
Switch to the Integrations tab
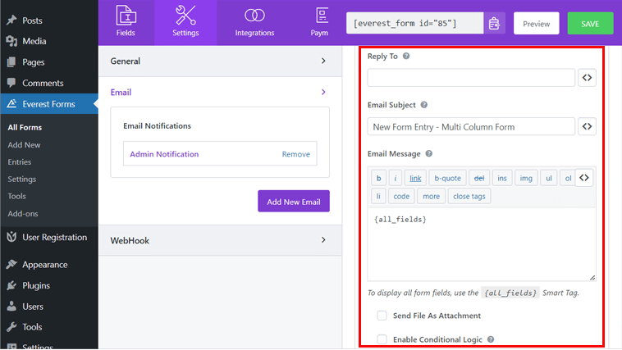tap(254, 23)
